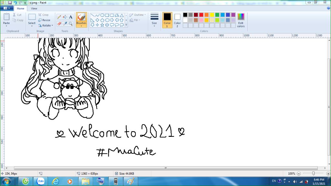Activate the Color picker eyedropper
This screenshot has width=331, height=186.
[x=65, y=24]
